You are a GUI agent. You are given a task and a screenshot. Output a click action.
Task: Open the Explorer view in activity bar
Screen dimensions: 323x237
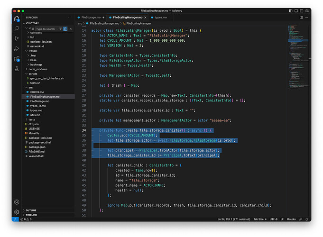[x=17, y=19]
